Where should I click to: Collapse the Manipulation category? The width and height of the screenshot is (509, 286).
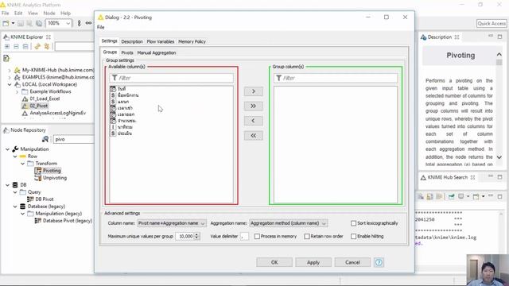(7, 149)
